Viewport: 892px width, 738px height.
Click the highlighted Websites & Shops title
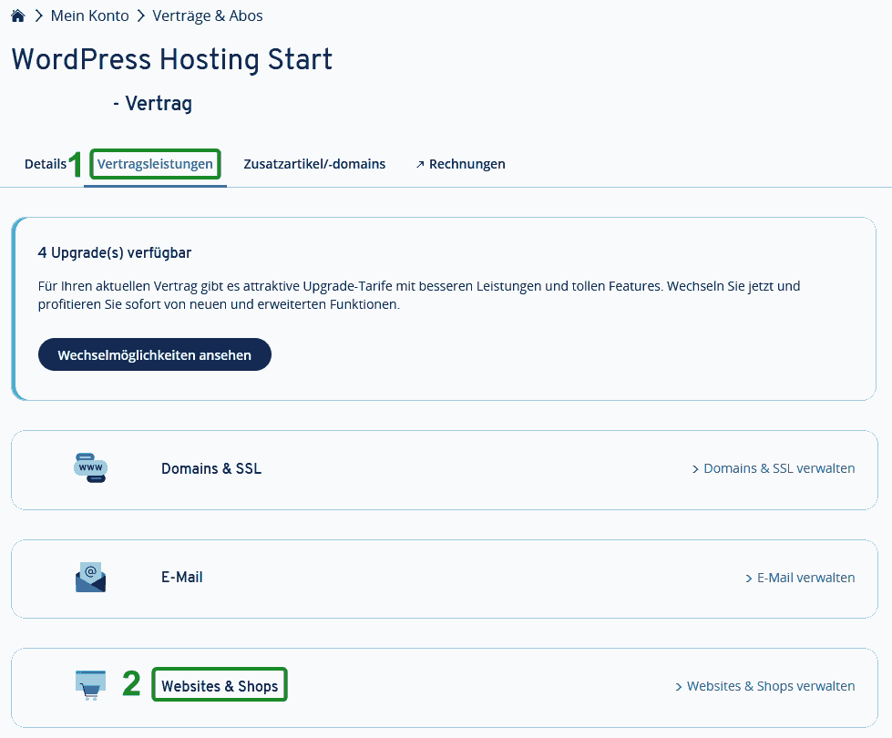pos(220,686)
